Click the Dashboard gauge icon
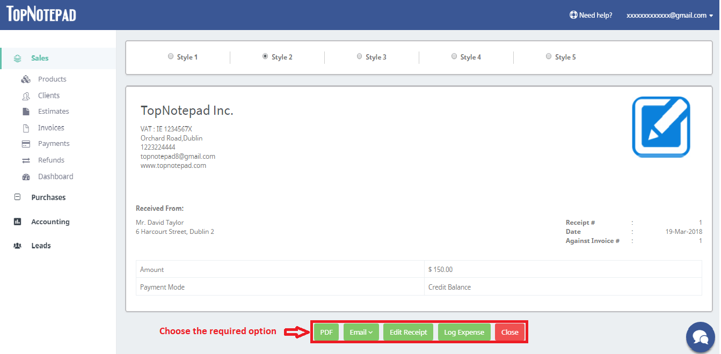This screenshot has width=721, height=354. (x=26, y=176)
